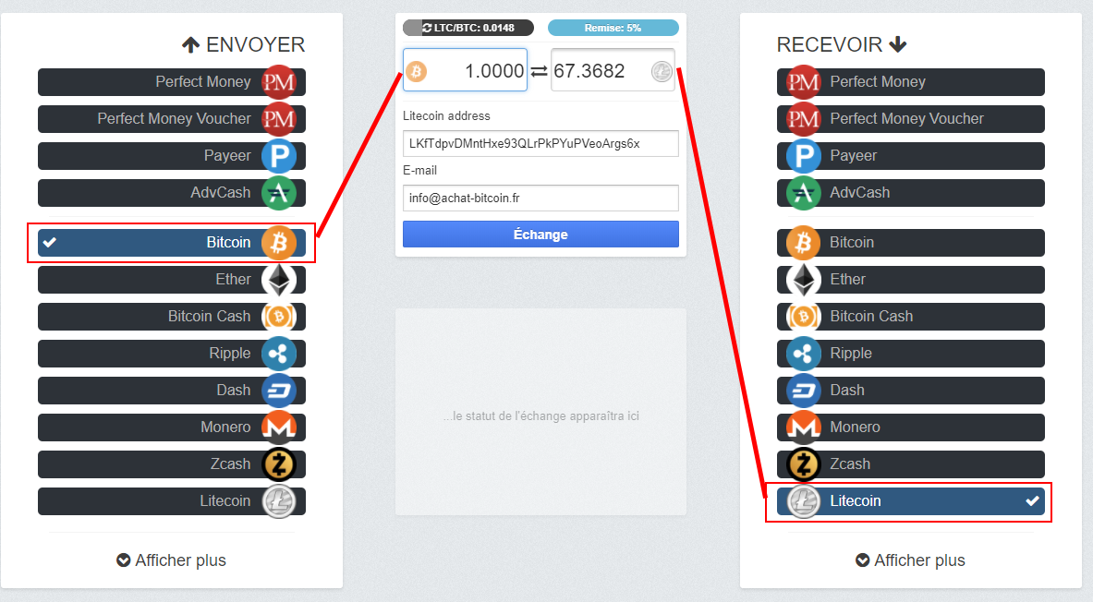
Task: Click the swap arrows between amount fields
Action: (x=539, y=71)
